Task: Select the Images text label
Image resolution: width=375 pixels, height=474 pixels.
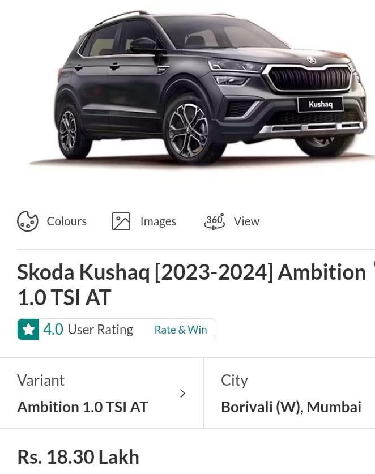Action: coord(158,221)
